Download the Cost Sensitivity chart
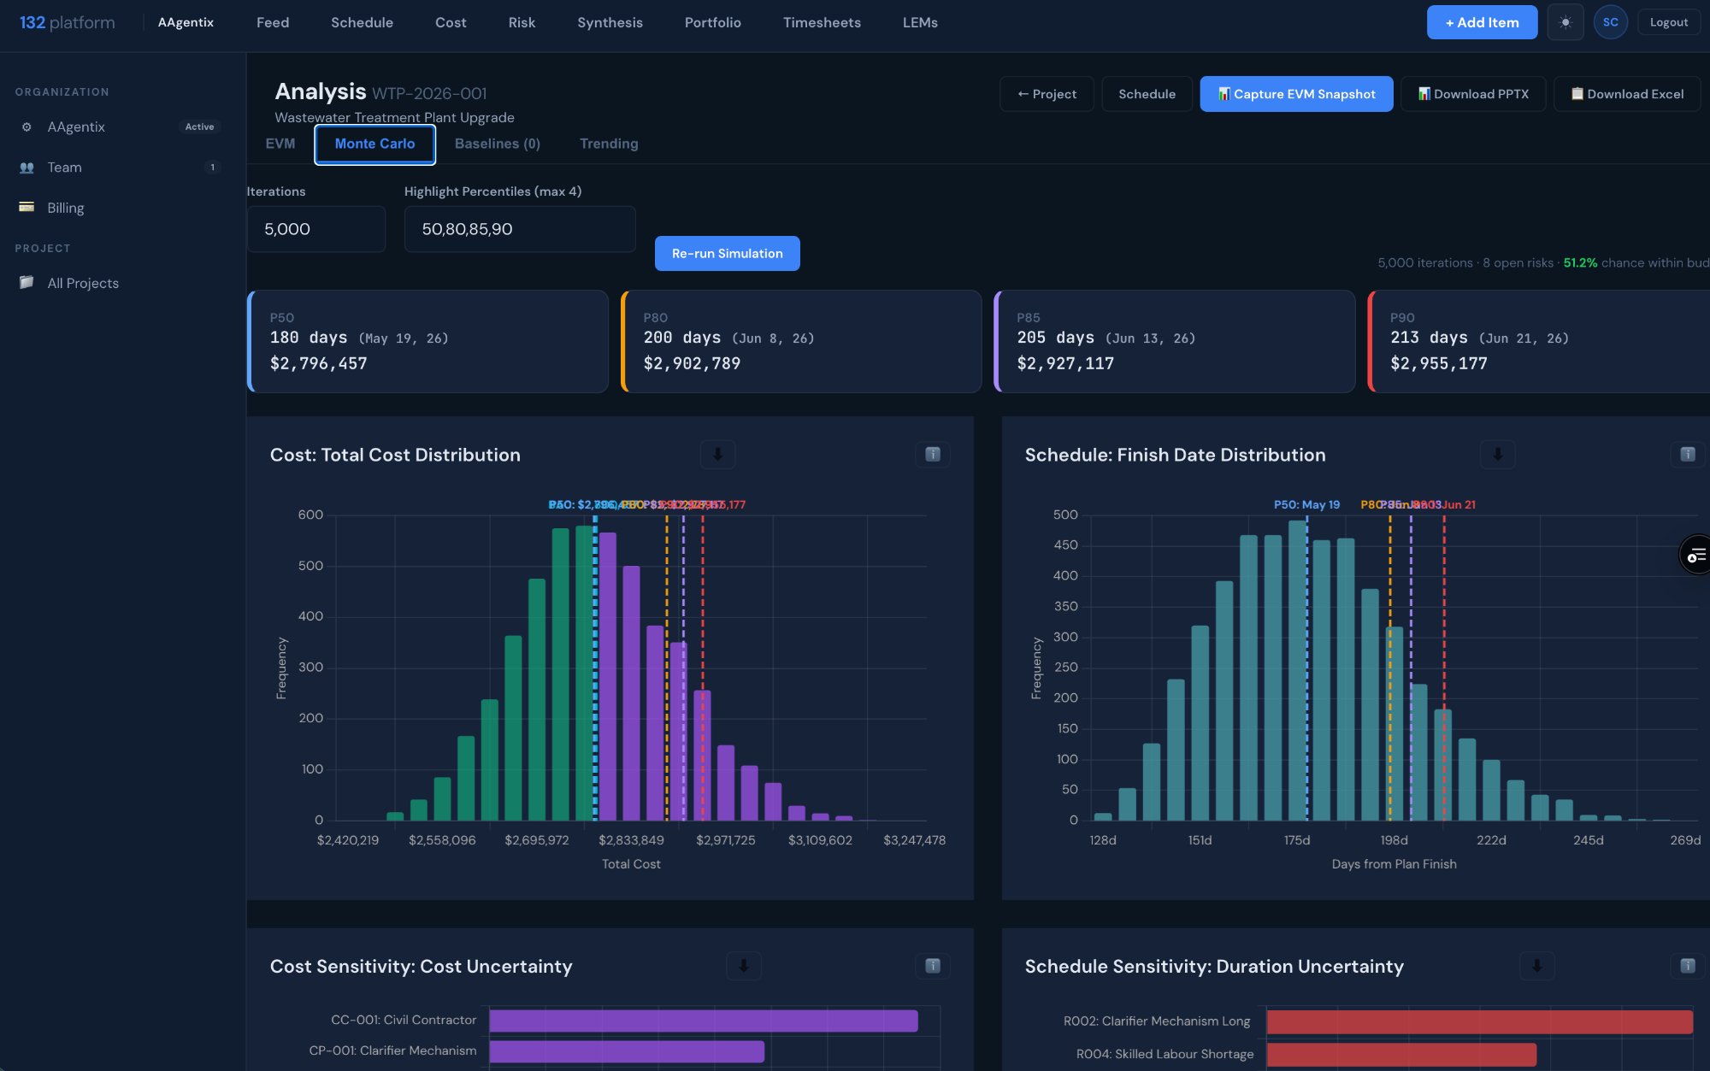Screen dimensions: 1710x1071 tap(743, 966)
